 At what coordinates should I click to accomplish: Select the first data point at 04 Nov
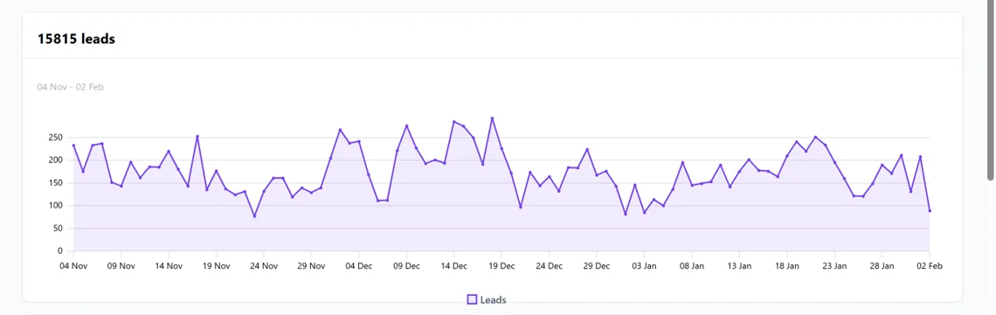tap(73, 145)
